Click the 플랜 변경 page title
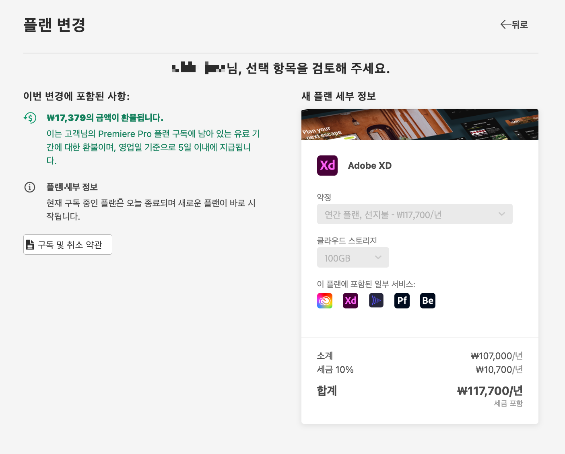The image size is (565, 454). pyautogui.click(x=54, y=25)
